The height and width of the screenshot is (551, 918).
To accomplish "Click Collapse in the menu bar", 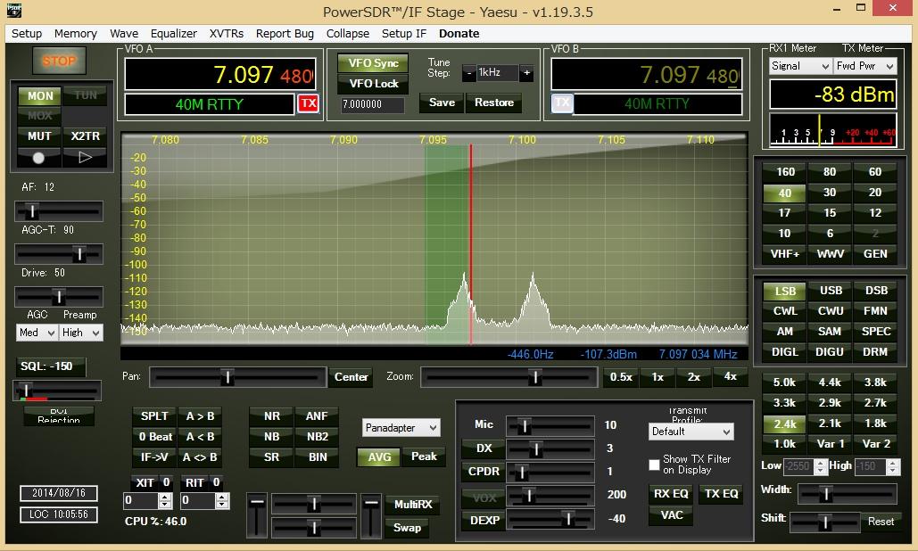I will [348, 34].
